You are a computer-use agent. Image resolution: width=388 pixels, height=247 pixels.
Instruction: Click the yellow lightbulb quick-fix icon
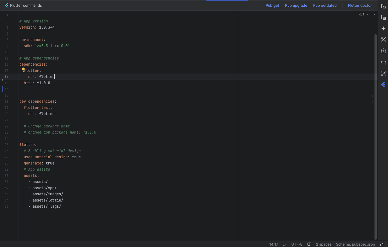[x=23, y=69]
